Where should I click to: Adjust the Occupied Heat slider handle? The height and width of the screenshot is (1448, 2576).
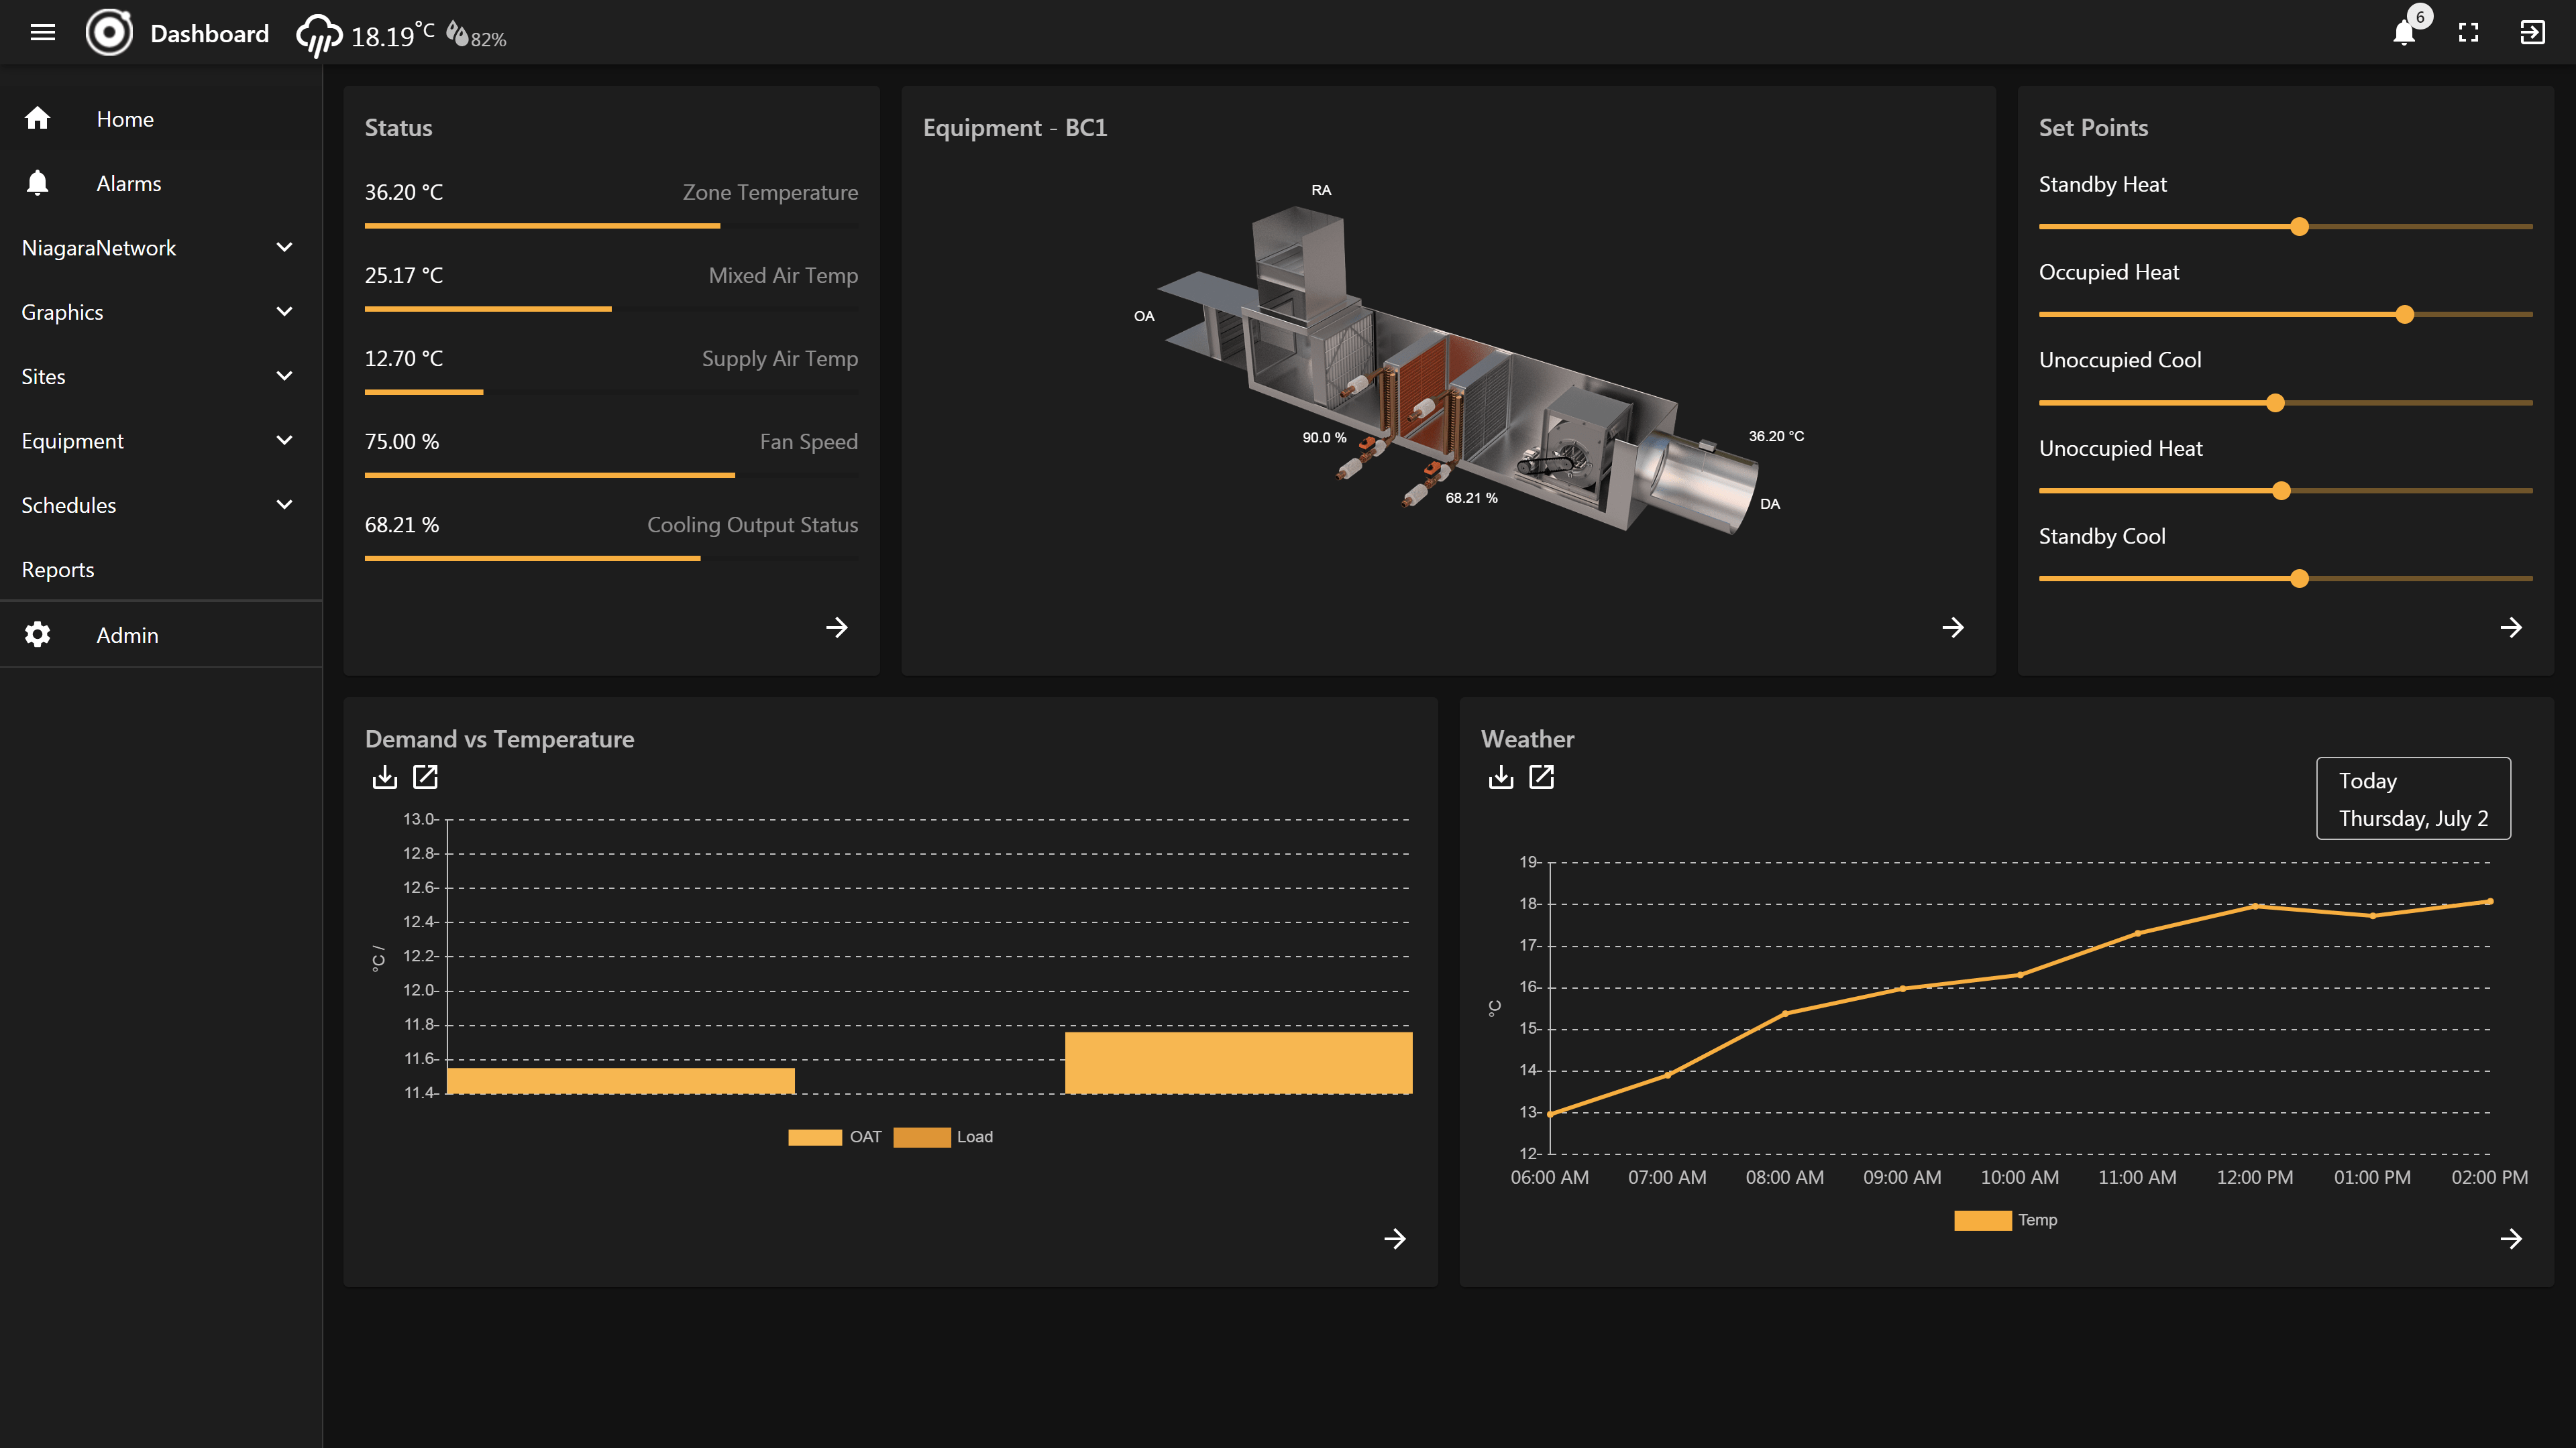click(x=2405, y=315)
